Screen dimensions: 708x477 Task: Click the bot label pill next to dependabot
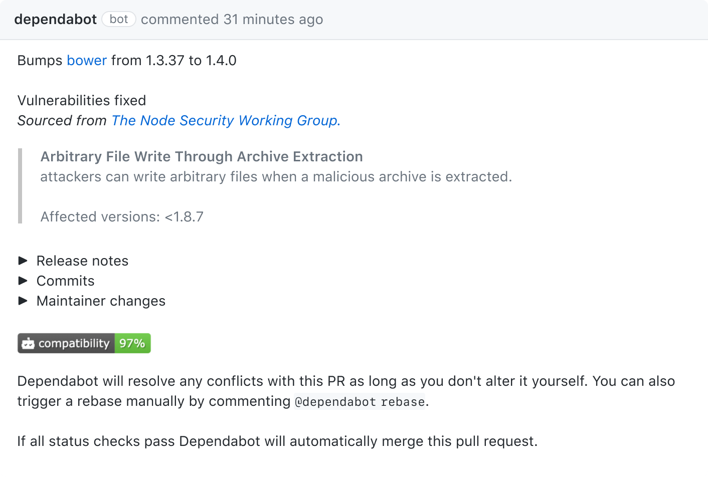(x=119, y=19)
